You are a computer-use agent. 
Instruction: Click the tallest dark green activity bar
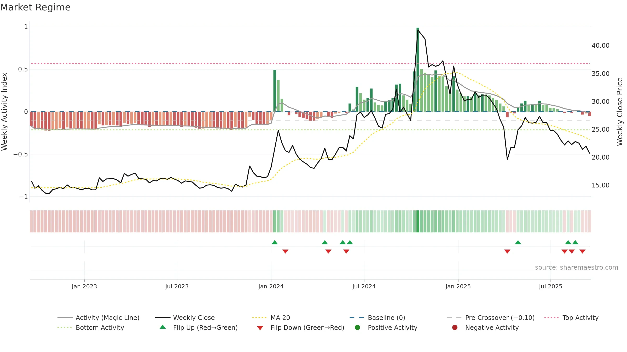[x=418, y=70]
